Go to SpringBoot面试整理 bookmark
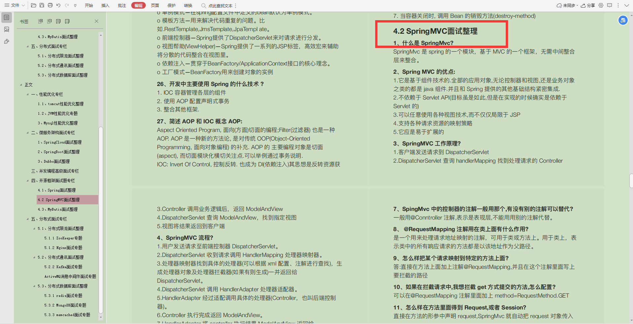This screenshot has height=324, width=633. coord(59,152)
